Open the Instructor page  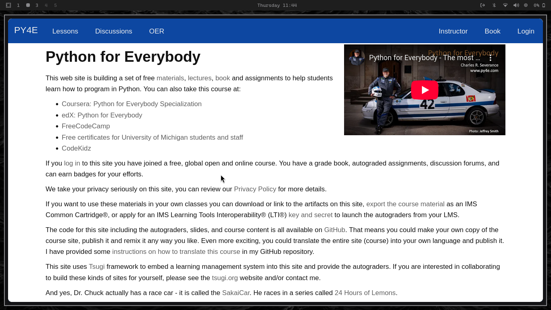(453, 31)
